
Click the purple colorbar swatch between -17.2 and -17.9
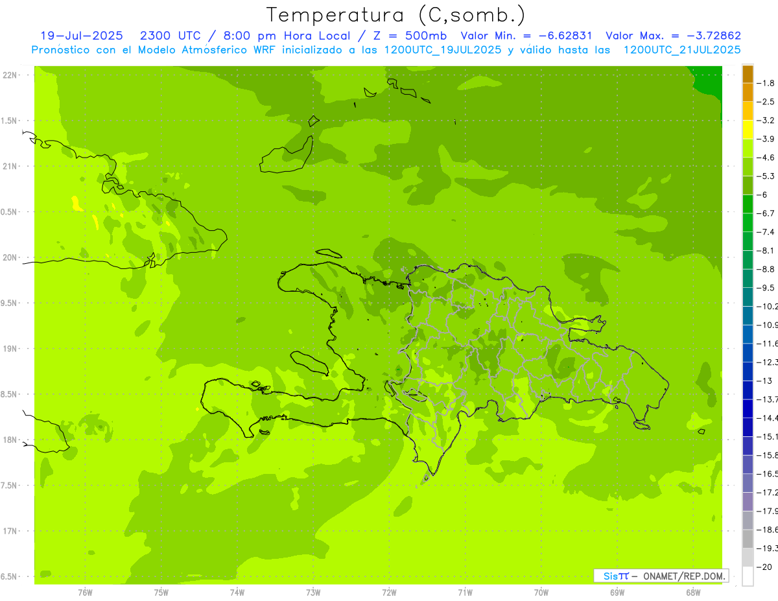coord(748,501)
